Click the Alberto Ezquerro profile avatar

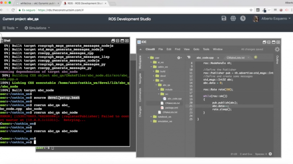pyautogui.click(x=256, y=19)
